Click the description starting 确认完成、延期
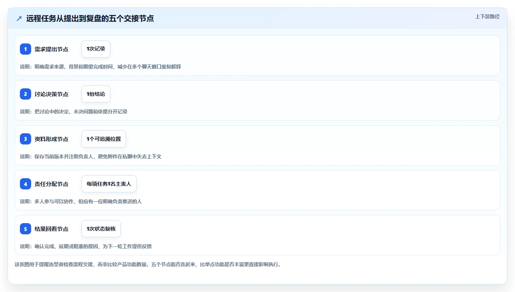The height and width of the screenshot is (292, 515). 86,246
